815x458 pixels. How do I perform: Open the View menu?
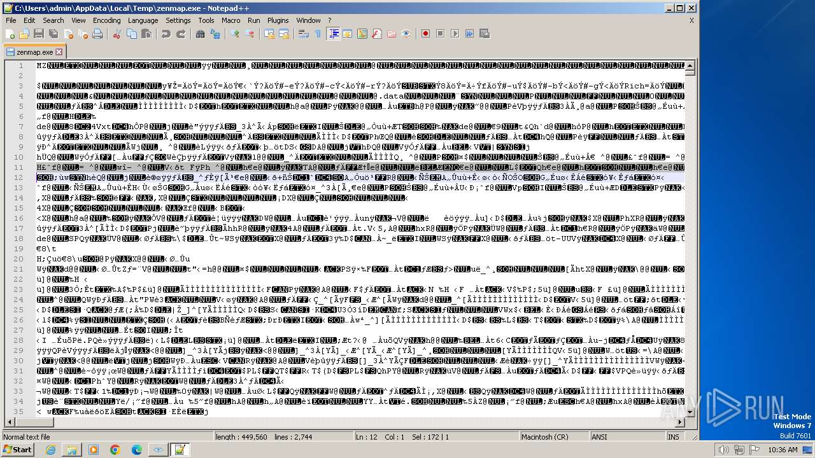(78, 20)
